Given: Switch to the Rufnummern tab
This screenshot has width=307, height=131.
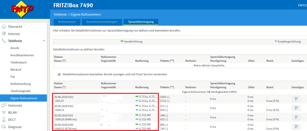Looking at the screenshot, I should tap(67, 22).
